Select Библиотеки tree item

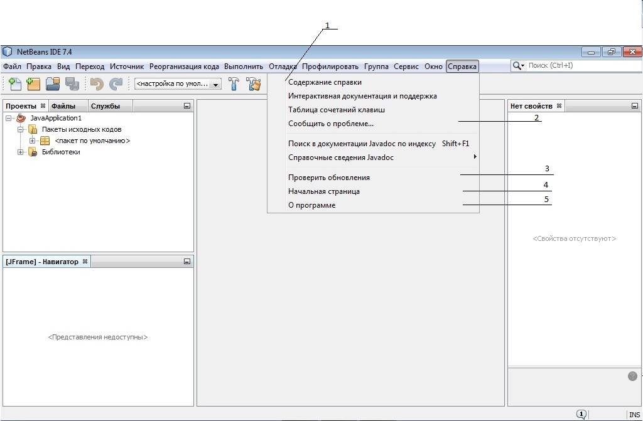(x=61, y=152)
